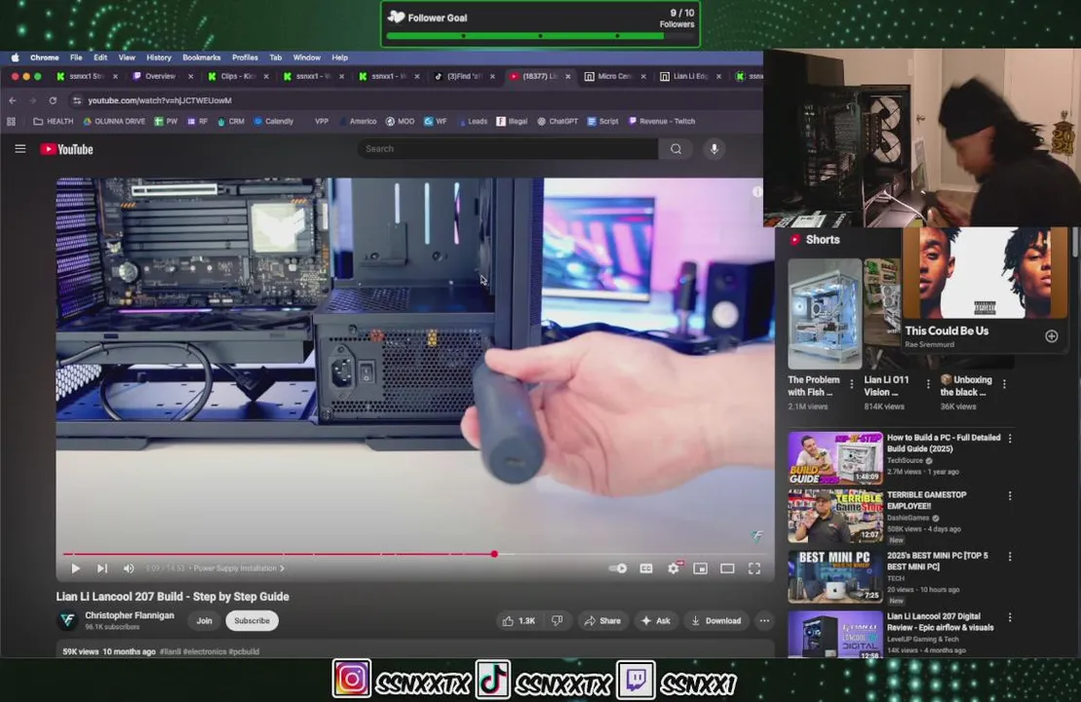Open options for 'How to Build a PC' video
Image resolution: width=1081 pixels, height=702 pixels.
coord(1010,439)
